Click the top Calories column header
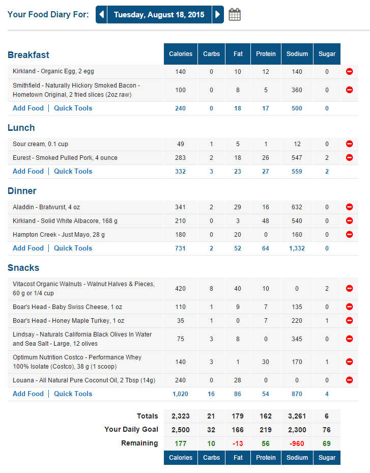The height and width of the screenshot is (473, 370). point(181,54)
